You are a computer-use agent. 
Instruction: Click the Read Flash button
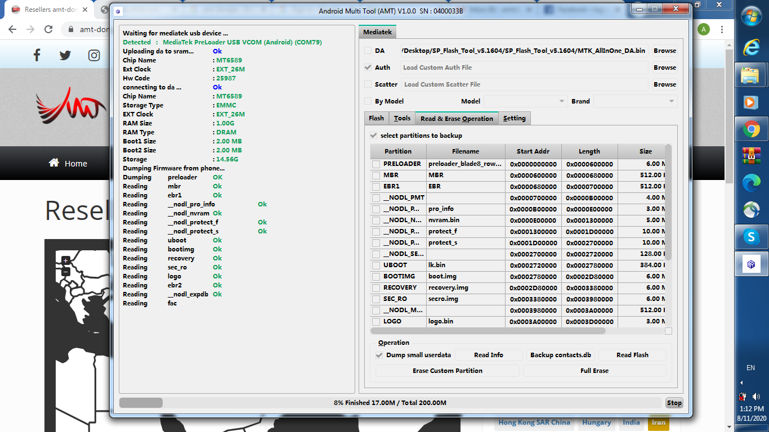tap(632, 355)
